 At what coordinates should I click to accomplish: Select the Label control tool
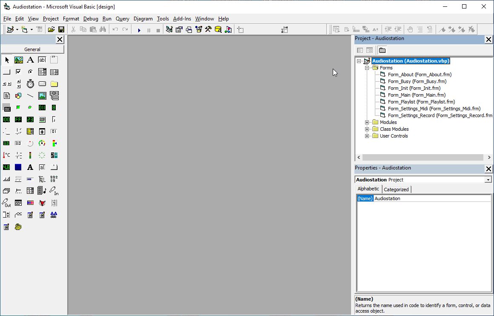tap(30, 60)
